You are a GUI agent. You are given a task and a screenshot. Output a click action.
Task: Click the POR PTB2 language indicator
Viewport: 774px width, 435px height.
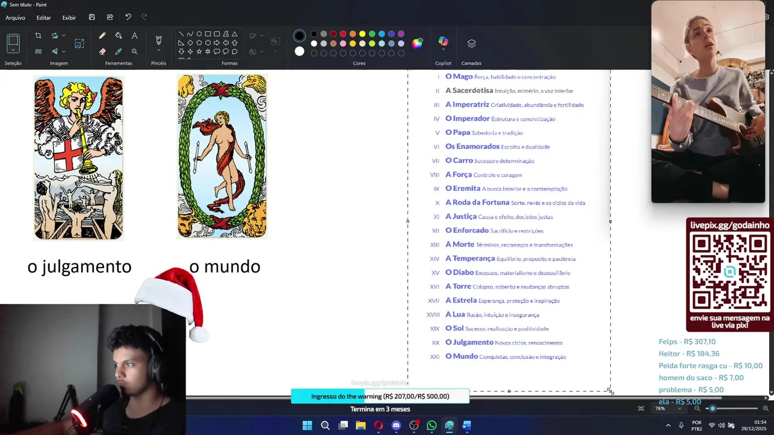[x=697, y=425]
